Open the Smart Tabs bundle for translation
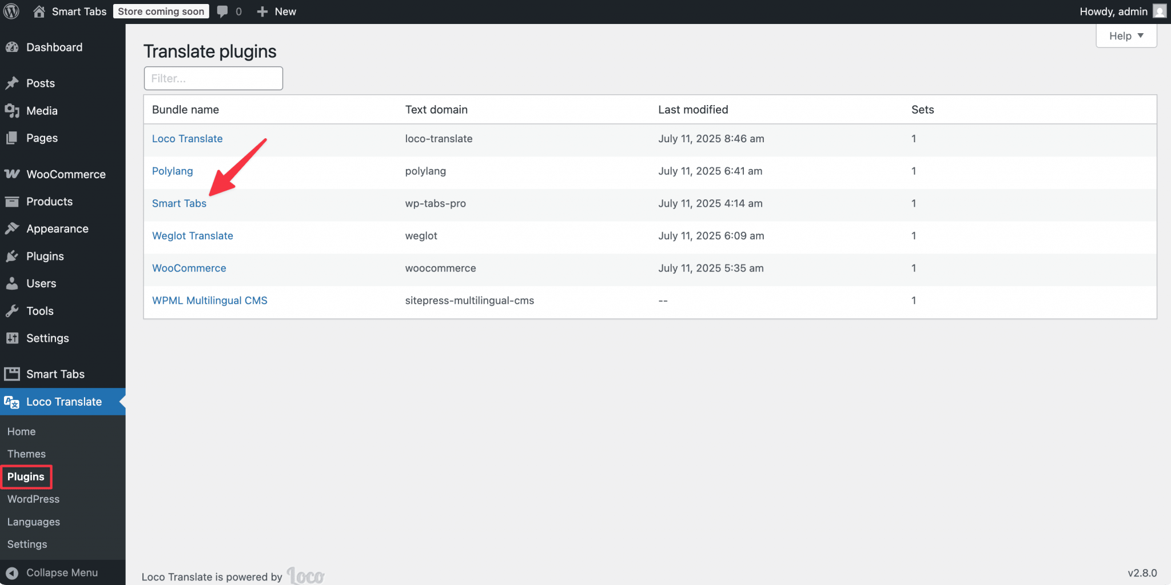Image resolution: width=1171 pixels, height=585 pixels. pos(179,203)
